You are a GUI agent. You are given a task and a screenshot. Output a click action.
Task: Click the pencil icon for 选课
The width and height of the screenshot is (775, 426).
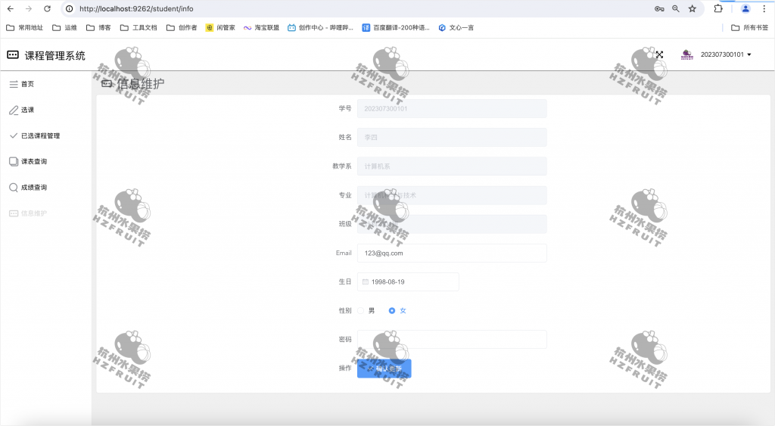14,110
